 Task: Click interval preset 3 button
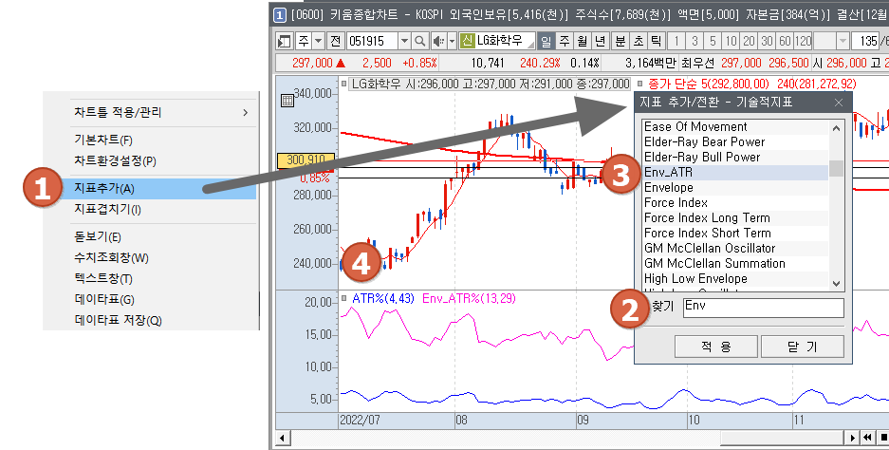pyautogui.click(x=695, y=41)
